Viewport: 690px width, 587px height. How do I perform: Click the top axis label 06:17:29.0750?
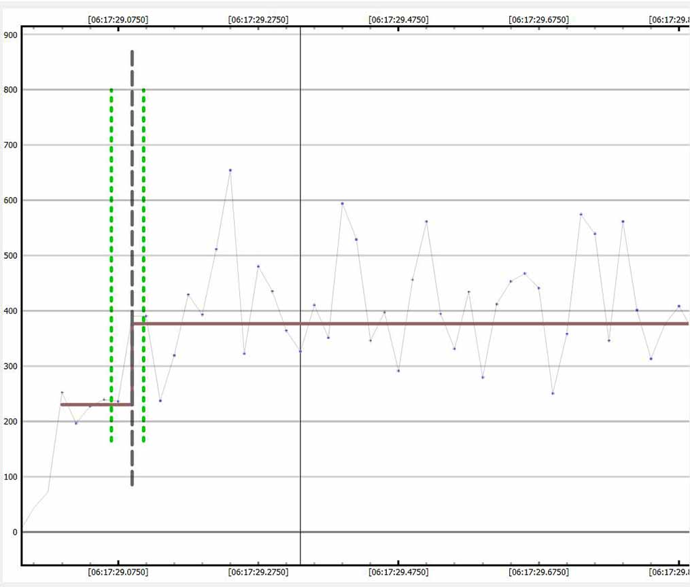point(118,20)
